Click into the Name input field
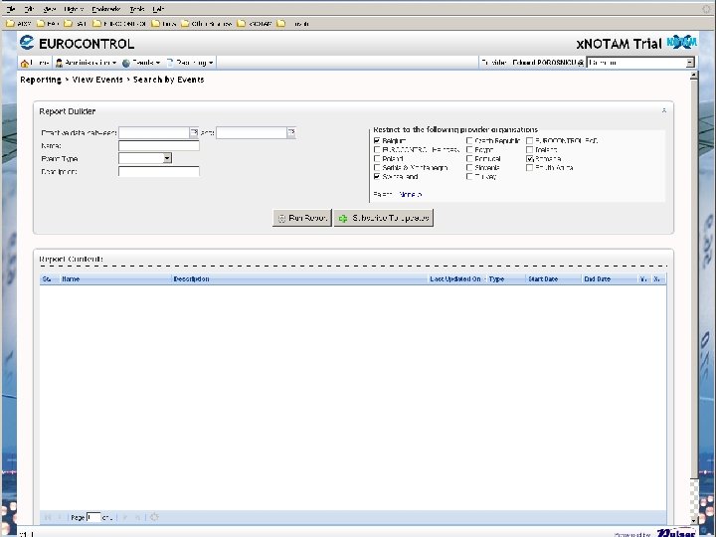The image size is (716, 537). click(159, 145)
